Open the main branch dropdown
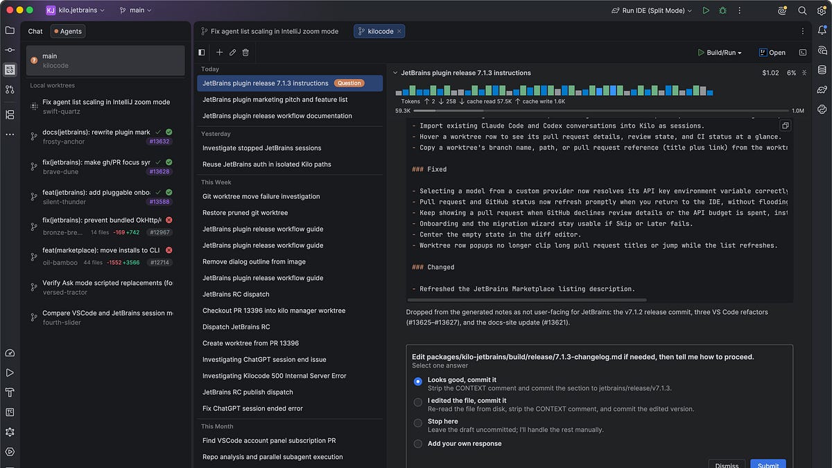This screenshot has width=832, height=468. [x=135, y=10]
